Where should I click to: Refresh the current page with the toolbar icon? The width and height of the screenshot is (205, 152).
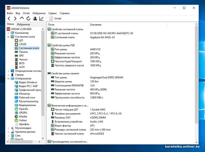[28, 19]
